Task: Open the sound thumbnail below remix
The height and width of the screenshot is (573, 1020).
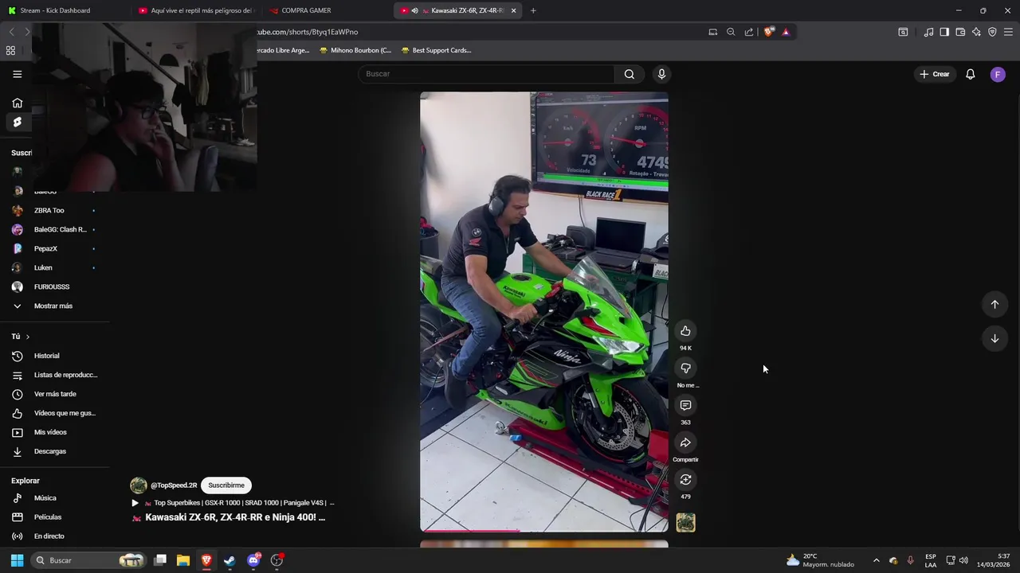Action: tap(685, 522)
